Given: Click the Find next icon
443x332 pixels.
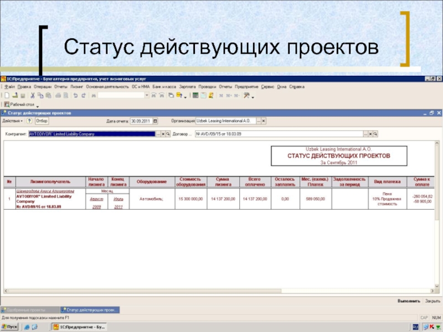Looking at the screenshot, I should coord(162,95).
